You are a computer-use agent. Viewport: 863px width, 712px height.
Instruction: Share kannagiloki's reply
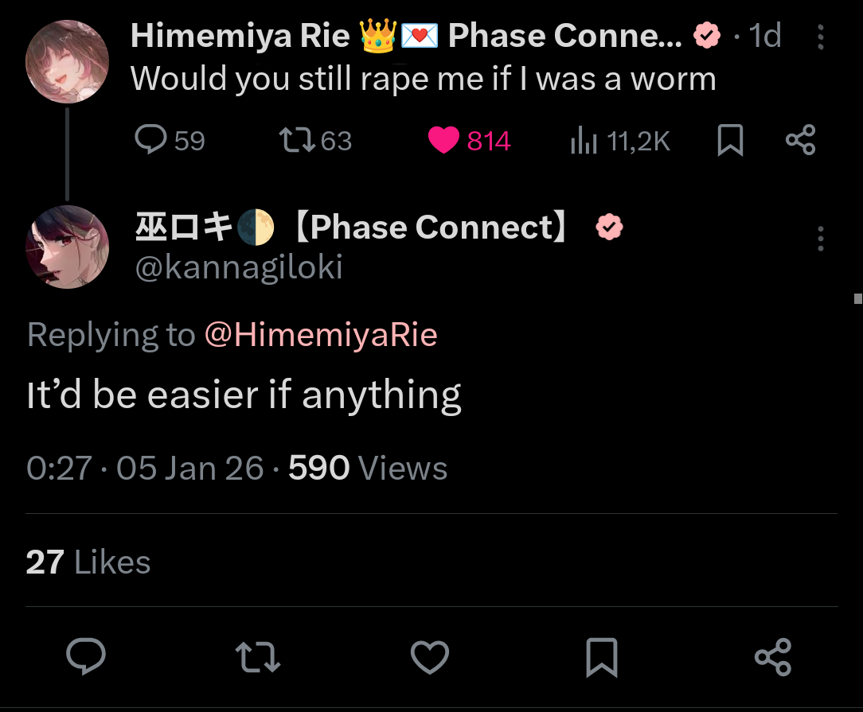(773, 657)
